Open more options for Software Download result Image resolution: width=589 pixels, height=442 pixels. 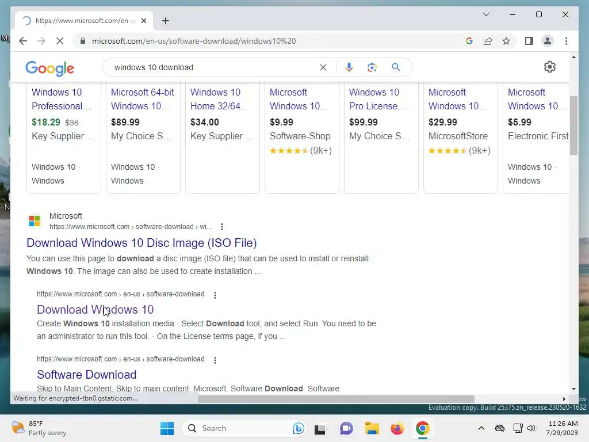(x=215, y=360)
